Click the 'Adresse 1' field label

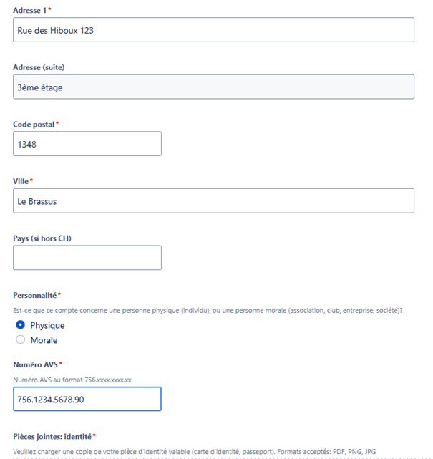[29, 10]
